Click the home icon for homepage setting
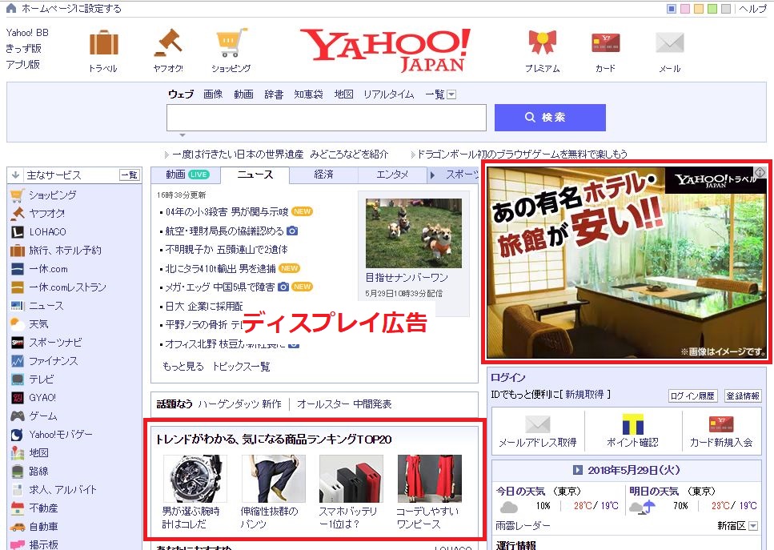Screen dimensions: 774x550 point(11,8)
